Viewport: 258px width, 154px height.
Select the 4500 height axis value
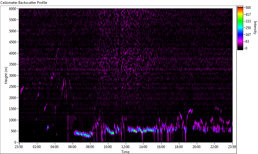click(12, 42)
